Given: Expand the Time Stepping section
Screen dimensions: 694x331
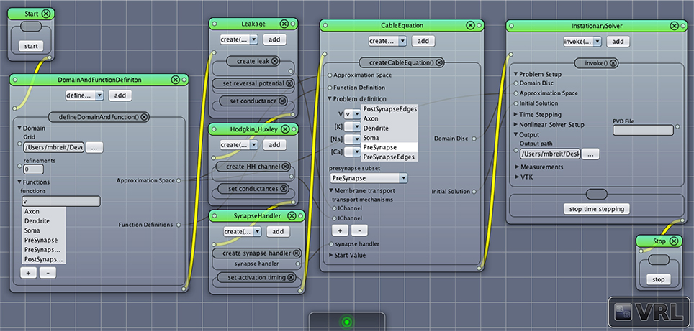Looking at the screenshot, I should (x=515, y=114).
